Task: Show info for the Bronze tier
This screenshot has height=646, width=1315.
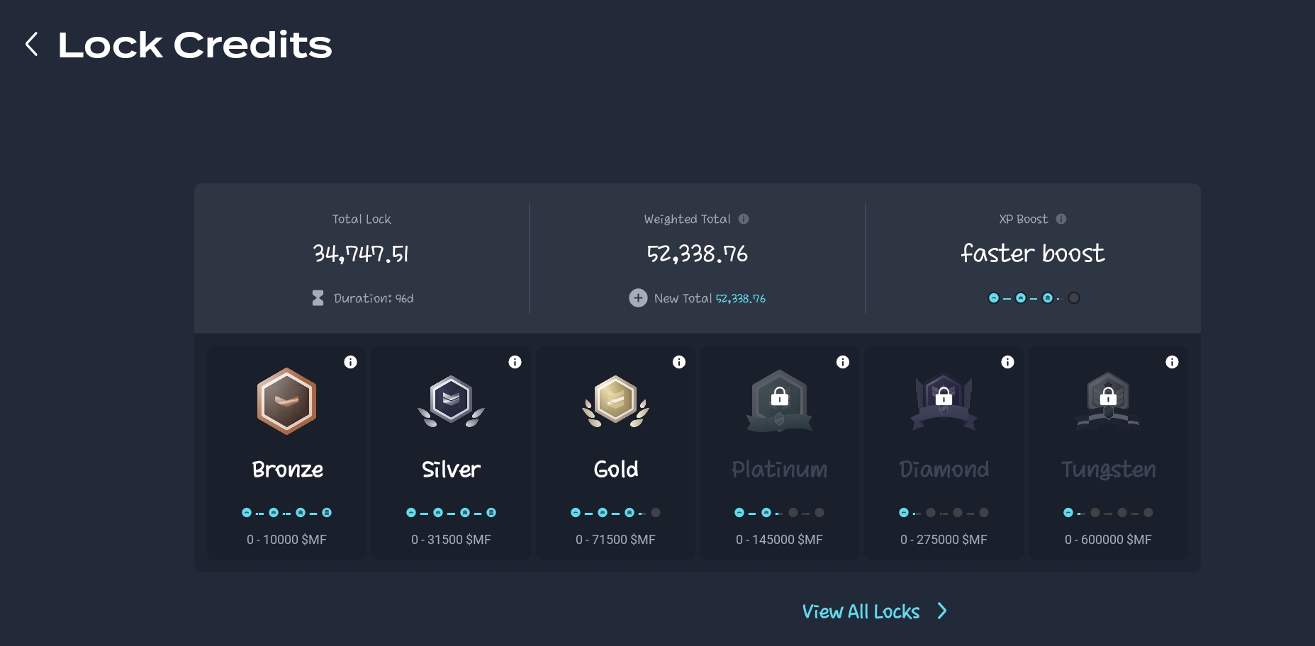Action: coord(350,362)
